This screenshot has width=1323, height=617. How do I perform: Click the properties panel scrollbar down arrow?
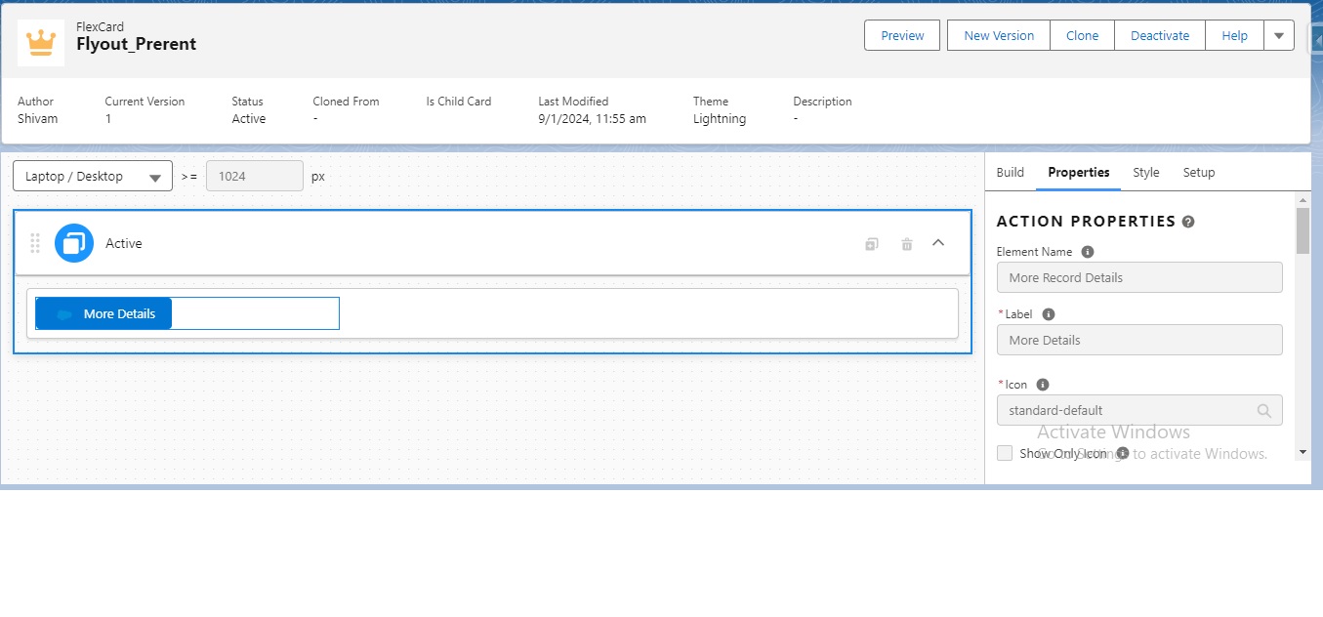pos(1302,452)
